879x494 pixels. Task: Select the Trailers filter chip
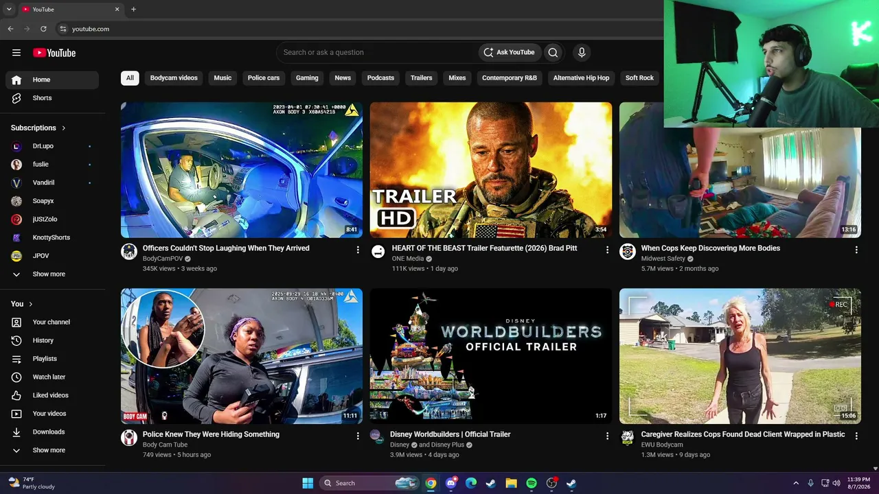421,78
